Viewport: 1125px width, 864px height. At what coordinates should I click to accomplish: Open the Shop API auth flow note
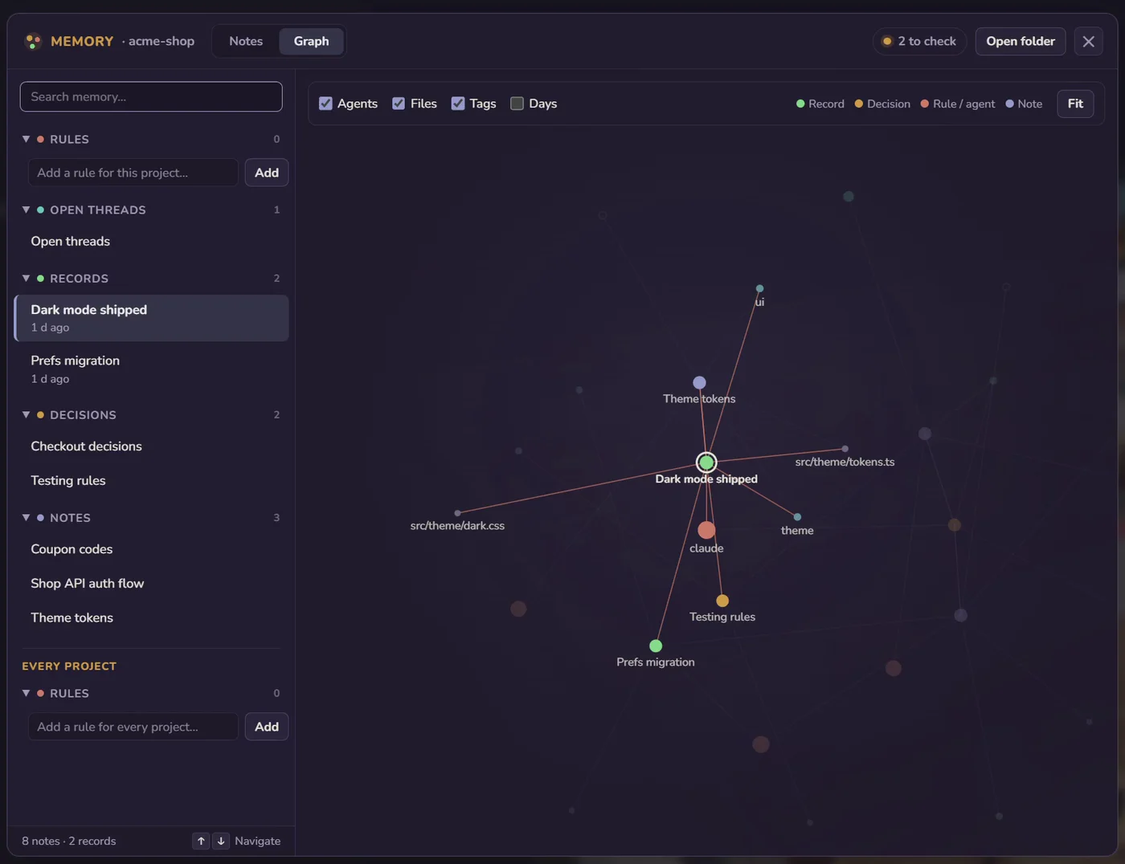pos(151,584)
